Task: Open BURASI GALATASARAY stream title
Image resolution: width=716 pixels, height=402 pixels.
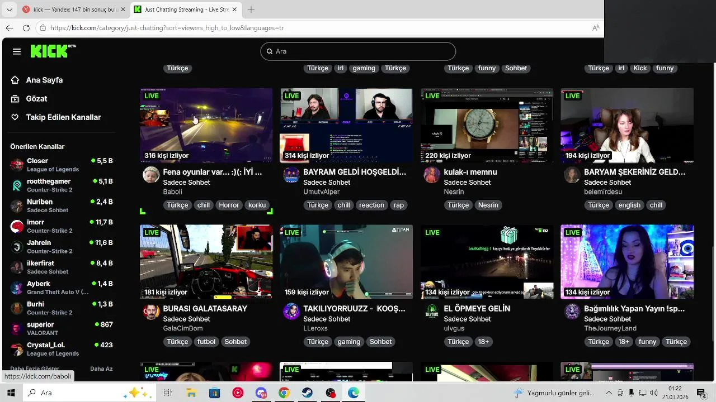Action: pos(205,309)
